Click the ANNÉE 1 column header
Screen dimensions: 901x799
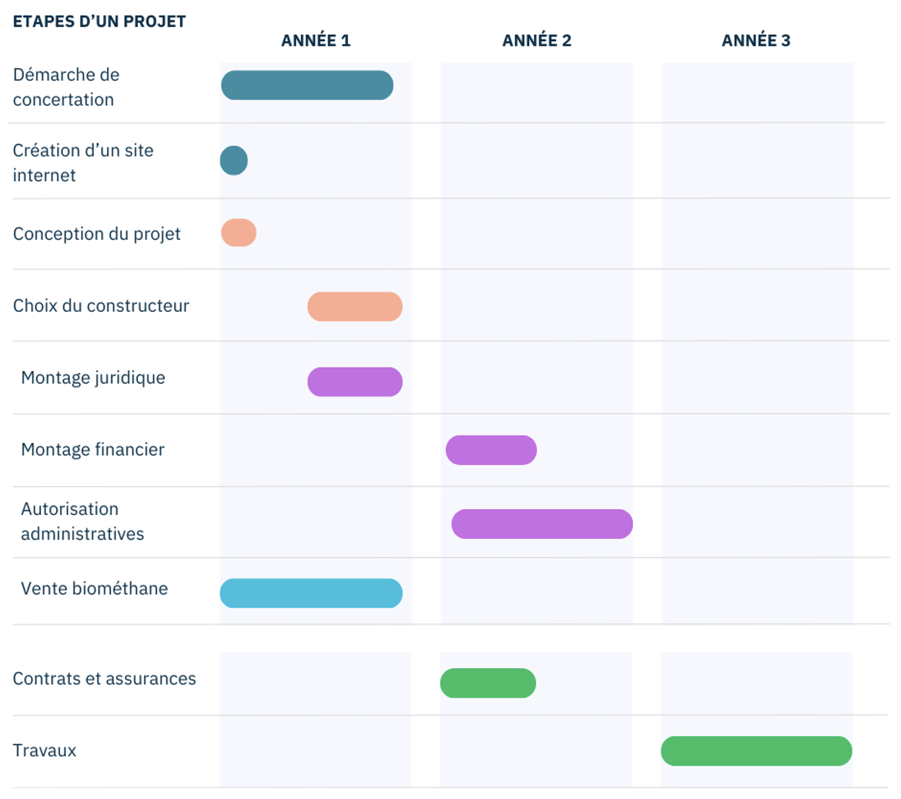coord(316,40)
